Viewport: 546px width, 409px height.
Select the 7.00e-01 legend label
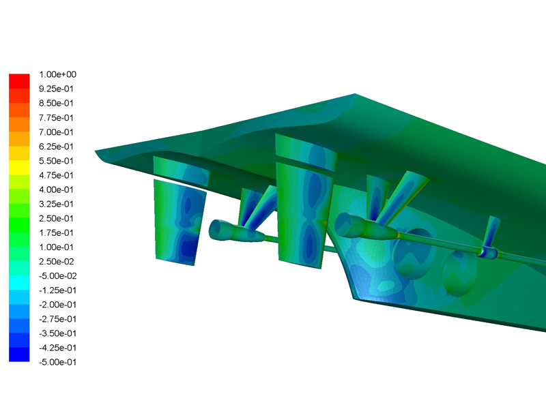(56, 132)
